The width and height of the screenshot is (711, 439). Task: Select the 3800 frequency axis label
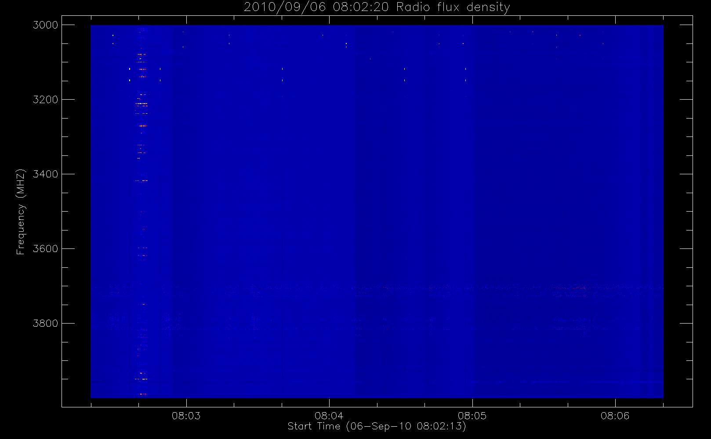pyautogui.click(x=46, y=324)
